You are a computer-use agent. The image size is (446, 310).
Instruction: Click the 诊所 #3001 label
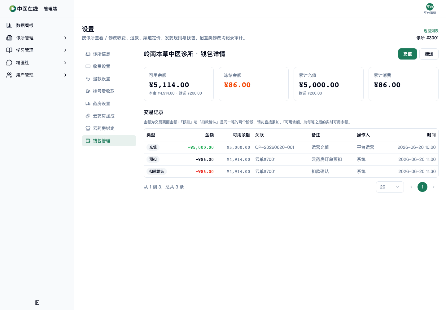click(427, 38)
